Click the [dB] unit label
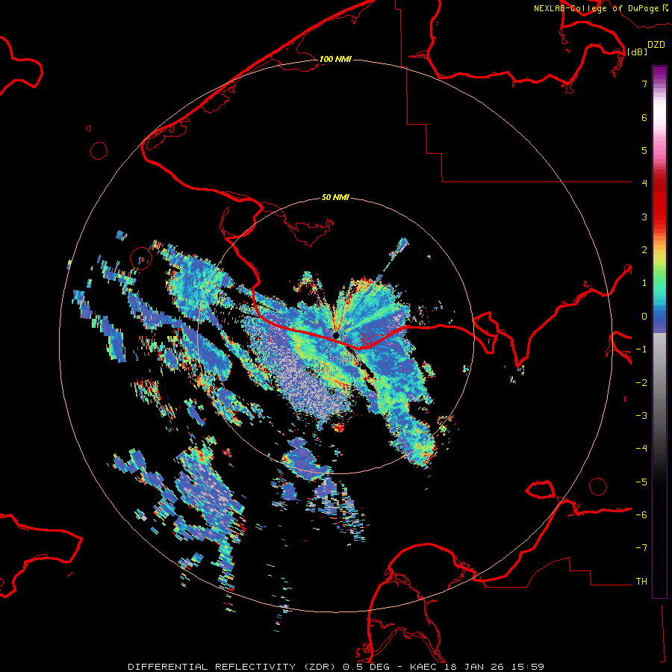Image resolution: width=672 pixels, height=672 pixels. (637, 52)
